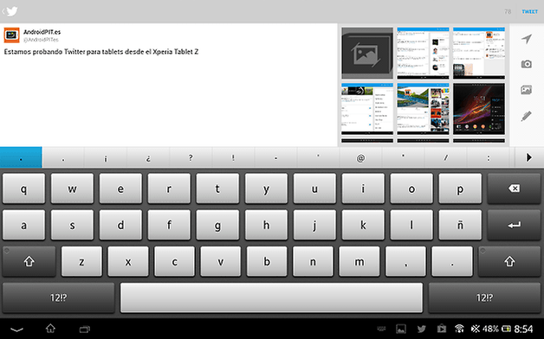
Task: Open the Play Store bag notification icon
Action: (441, 329)
